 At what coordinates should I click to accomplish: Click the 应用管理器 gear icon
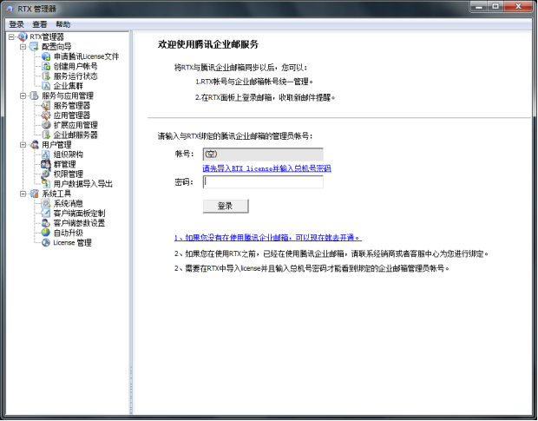click(x=46, y=115)
